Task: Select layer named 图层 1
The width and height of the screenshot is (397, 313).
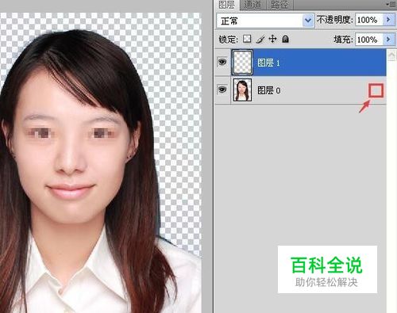Action: tap(268, 63)
